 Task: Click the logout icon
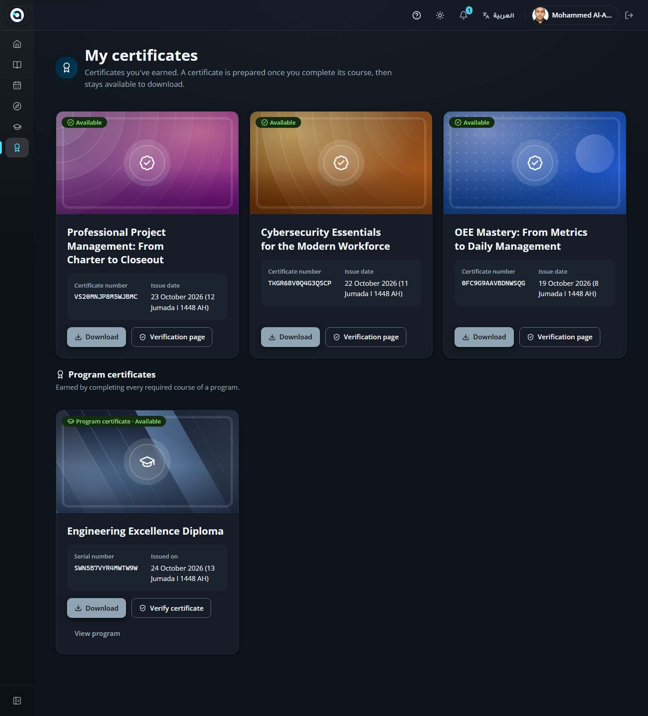coord(629,15)
